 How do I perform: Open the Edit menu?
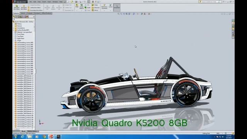click(35, 2)
